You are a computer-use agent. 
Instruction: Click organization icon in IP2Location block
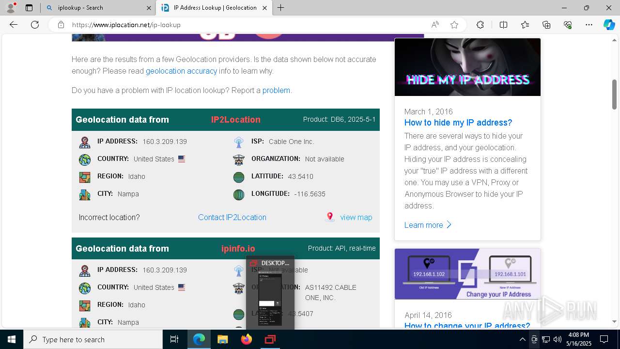click(x=239, y=159)
